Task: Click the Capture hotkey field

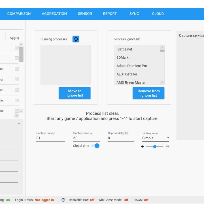Action: click(x=51, y=138)
